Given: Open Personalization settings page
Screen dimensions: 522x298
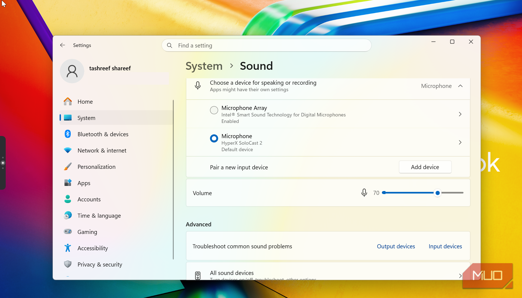Looking at the screenshot, I should click(116, 167).
